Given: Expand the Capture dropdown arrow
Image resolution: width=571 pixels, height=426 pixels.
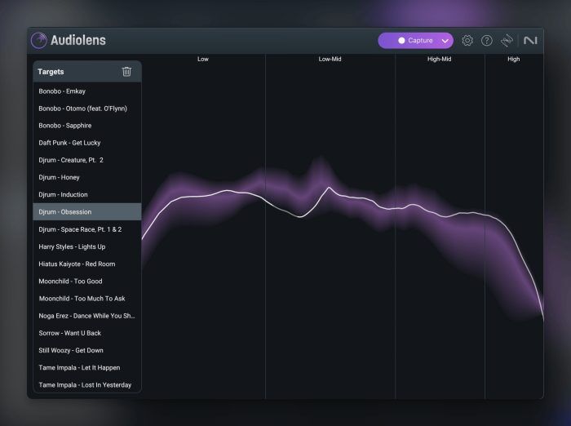Looking at the screenshot, I should [x=445, y=40].
